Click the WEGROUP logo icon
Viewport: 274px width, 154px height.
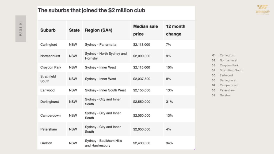pyautogui.click(x=262, y=7)
